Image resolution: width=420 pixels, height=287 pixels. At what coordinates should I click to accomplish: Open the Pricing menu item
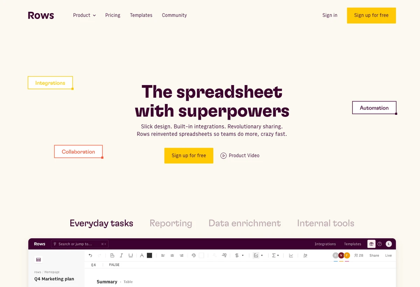(x=113, y=15)
